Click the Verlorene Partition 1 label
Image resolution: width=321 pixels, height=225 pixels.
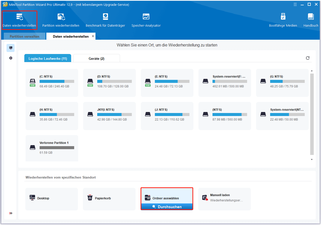tap(54, 143)
